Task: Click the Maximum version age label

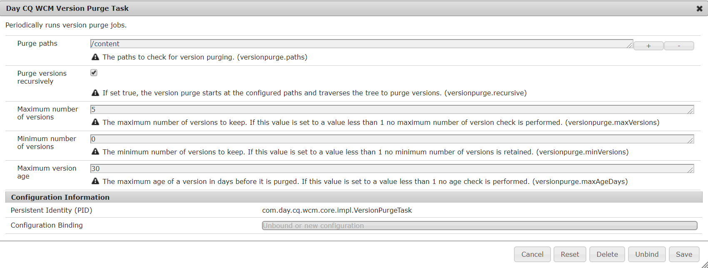Action: coord(47,172)
